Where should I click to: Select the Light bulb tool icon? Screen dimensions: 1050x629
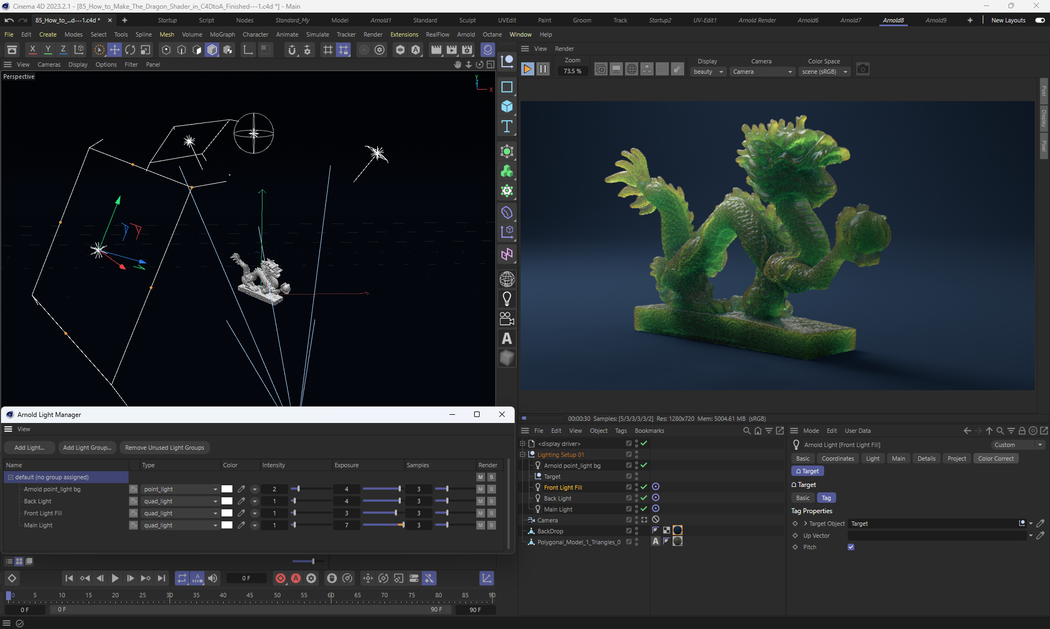507,299
